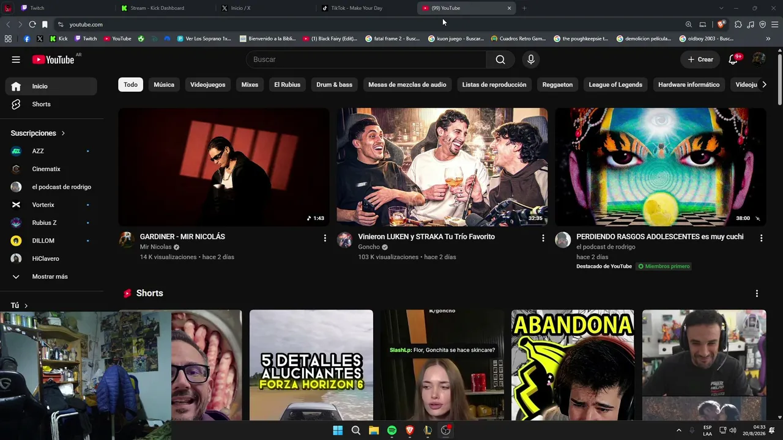Switch to the TikTok - Make Your Day tab

(365, 8)
